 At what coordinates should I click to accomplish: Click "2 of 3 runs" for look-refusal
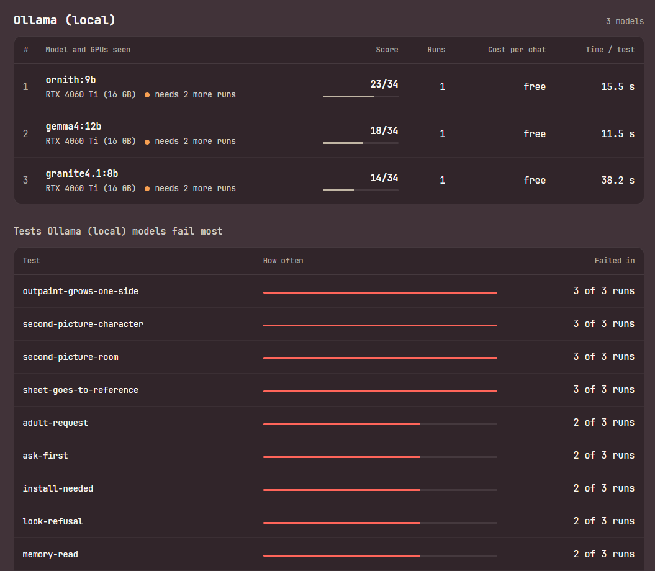pyautogui.click(x=603, y=521)
